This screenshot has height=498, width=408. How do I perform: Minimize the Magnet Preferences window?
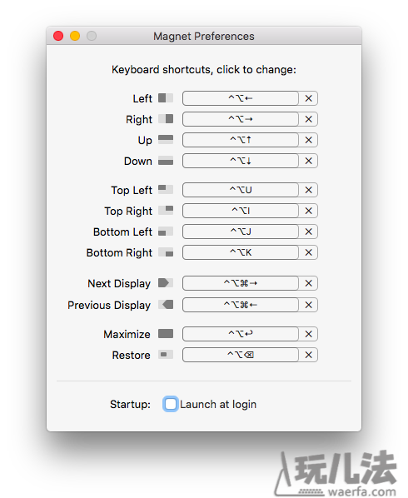click(75, 36)
